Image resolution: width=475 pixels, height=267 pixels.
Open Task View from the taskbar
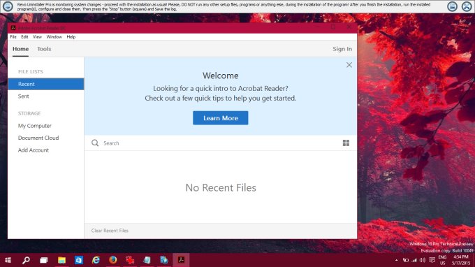click(x=44, y=260)
